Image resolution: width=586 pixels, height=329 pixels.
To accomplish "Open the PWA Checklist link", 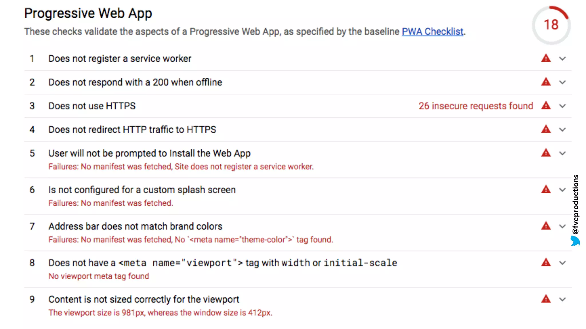I will click(432, 31).
